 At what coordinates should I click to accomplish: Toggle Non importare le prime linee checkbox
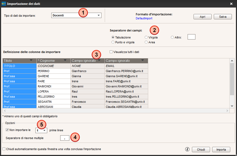[x=7, y=130]
